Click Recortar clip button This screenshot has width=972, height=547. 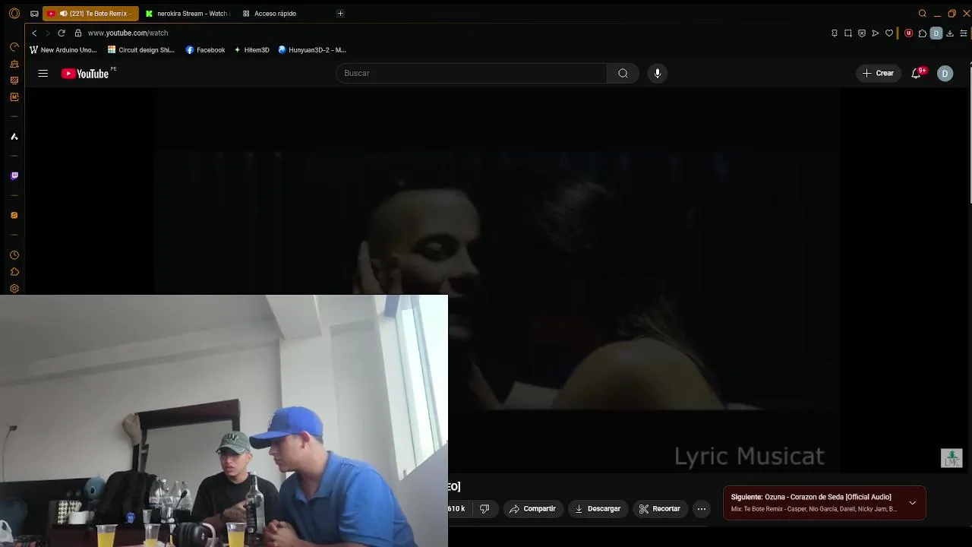(x=660, y=509)
